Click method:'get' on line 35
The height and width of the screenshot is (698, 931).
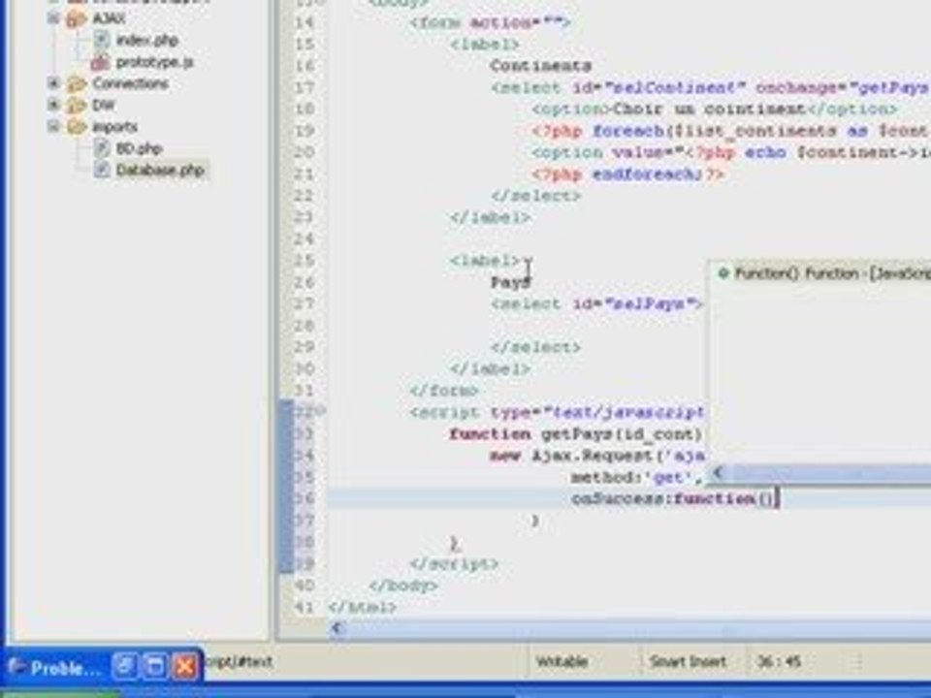pos(636,478)
